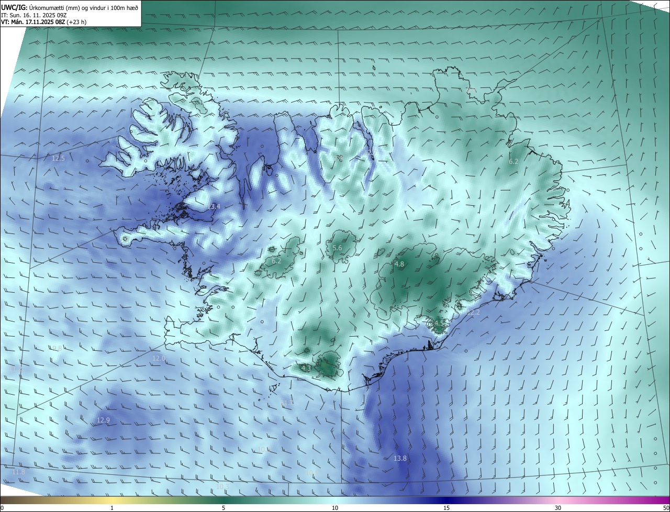670x512 pixels.
Task: Click the 5.6 value label on Hofsjökull glacier
Action: pyautogui.click(x=337, y=248)
